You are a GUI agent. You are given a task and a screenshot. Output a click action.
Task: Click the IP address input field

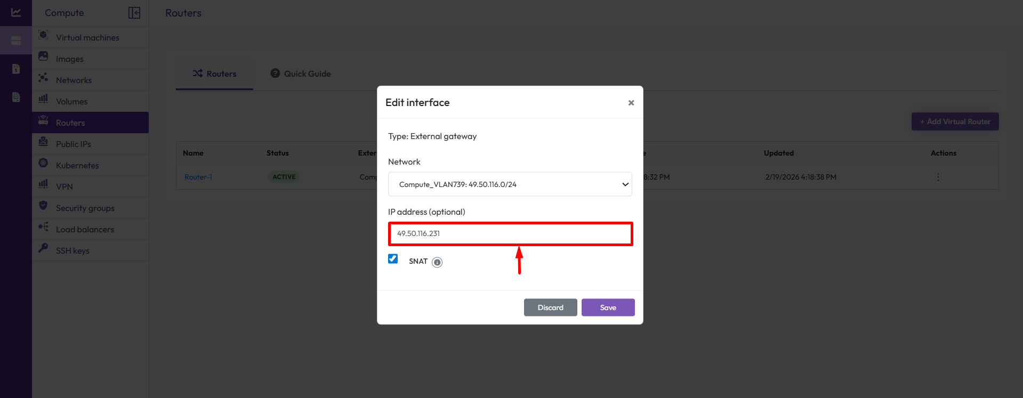(x=510, y=234)
